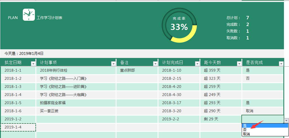Image resolution: width=289 pixels, height=138 pixels.
Task: Select the 完成数 value 2
Action: coord(248,24)
